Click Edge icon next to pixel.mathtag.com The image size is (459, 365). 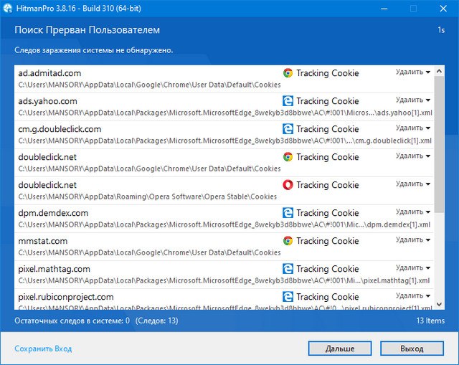pos(288,269)
